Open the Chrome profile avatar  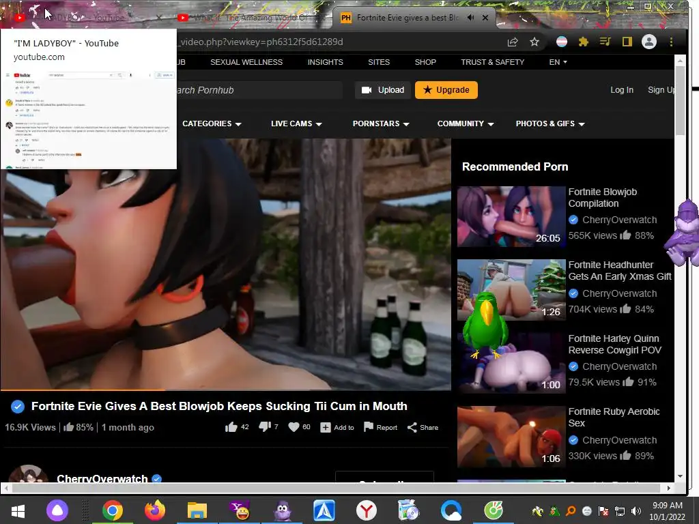(649, 42)
